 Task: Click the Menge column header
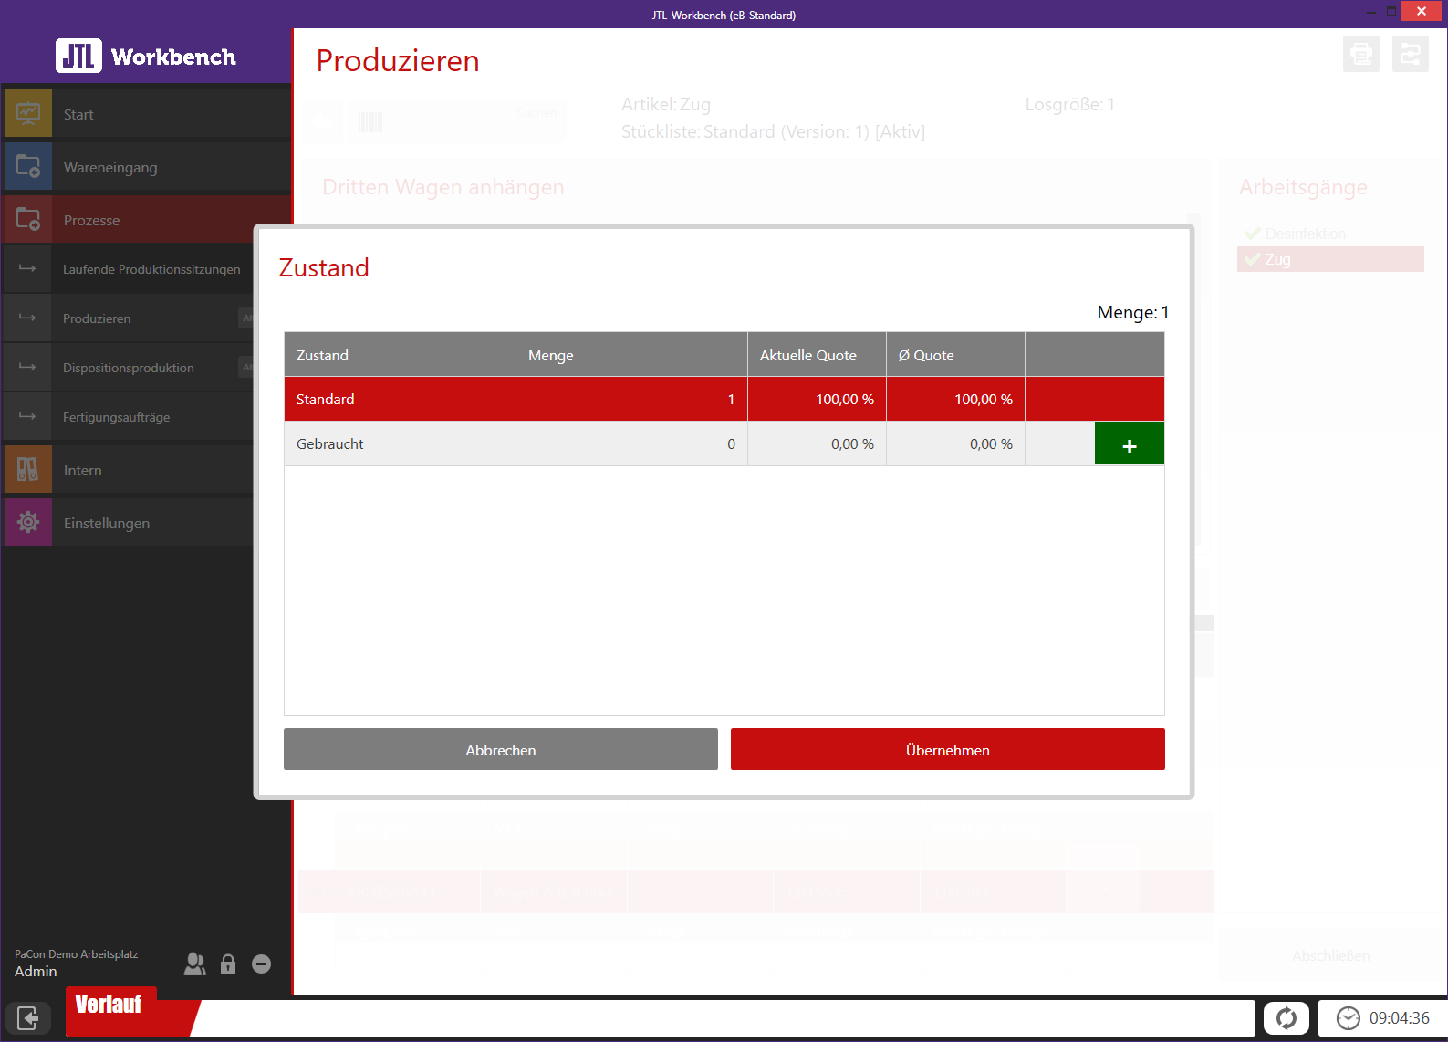pos(630,355)
